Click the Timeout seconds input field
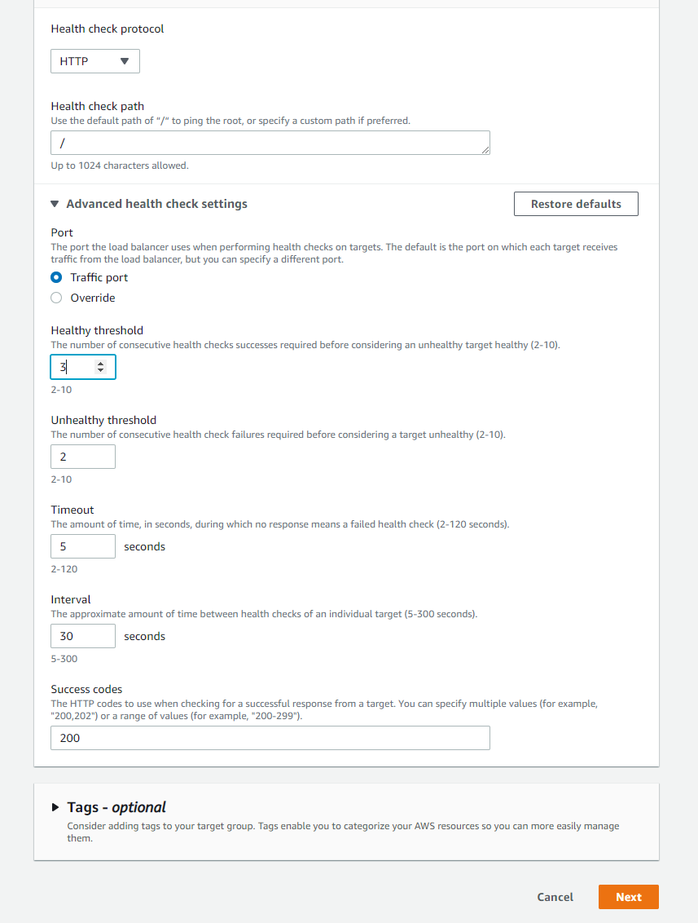This screenshot has height=923, width=698. (x=83, y=546)
